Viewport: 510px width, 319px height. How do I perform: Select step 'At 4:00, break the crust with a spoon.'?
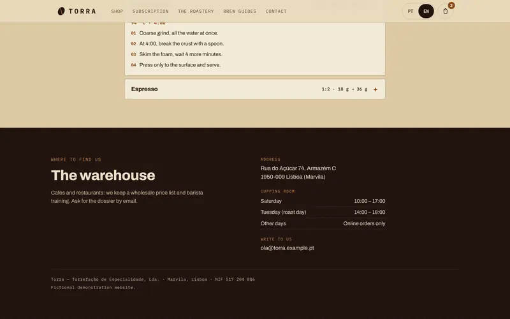[182, 43]
